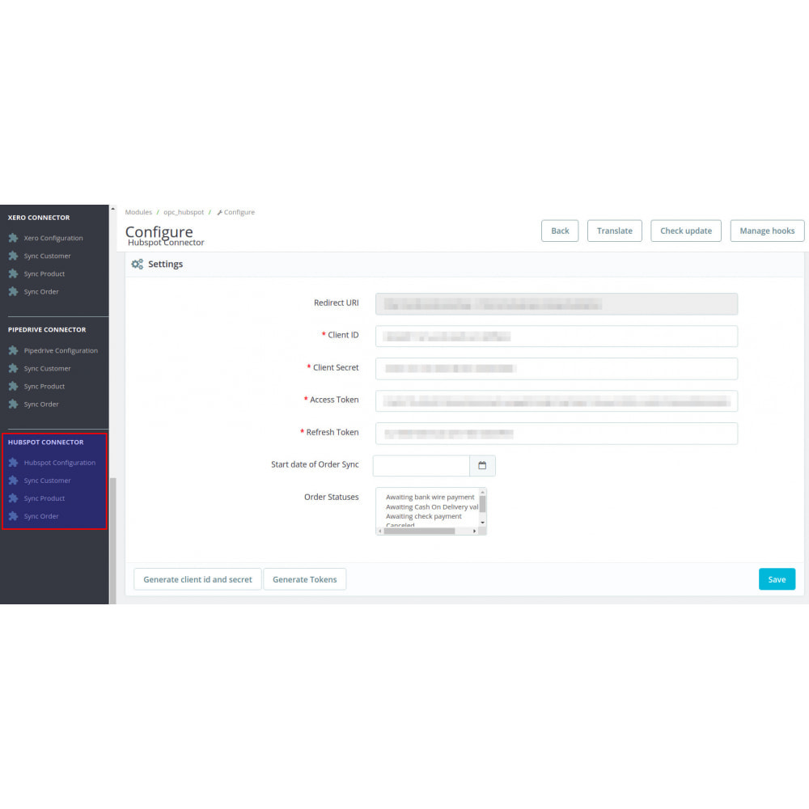Click puzzle icon beside Pipedrive Sync Order
The width and height of the screenshot is (809, 809).
click(14, 404)
